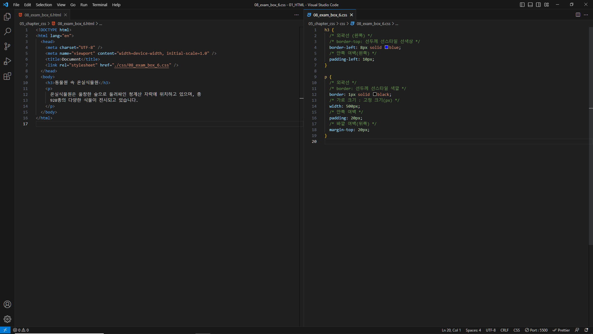
Task: Toggle the secondary side bar layout button
Action: click(538, 5)
